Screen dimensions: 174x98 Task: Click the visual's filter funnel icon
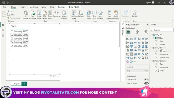tap(51, 76)
